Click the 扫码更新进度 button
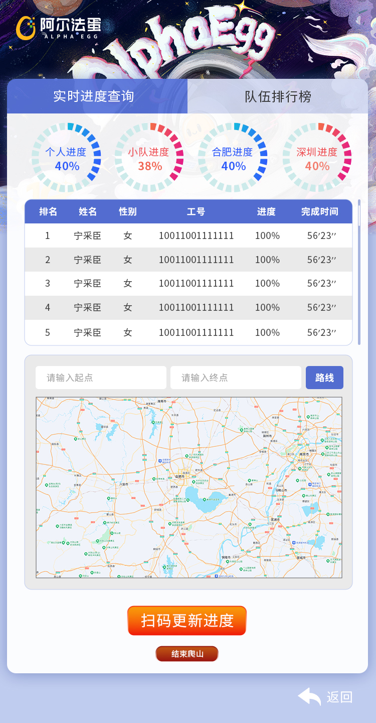The image size is (376, 723). [x=187, y=621]
